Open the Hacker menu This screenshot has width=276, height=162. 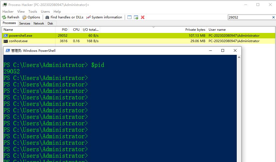tap(8, 12)
